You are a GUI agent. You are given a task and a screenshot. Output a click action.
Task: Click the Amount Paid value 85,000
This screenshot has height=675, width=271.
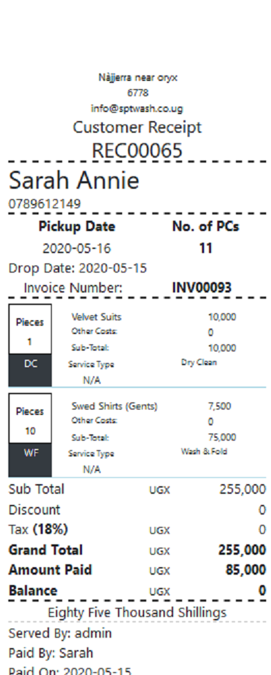pyautogui.click(x=245, y=570)
